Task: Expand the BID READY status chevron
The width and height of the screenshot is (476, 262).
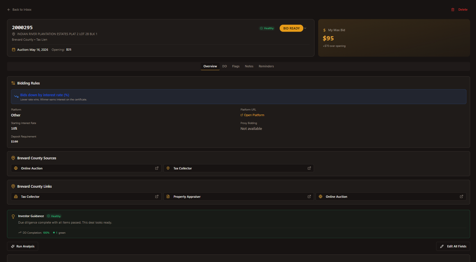Action: tap(305, 28)
